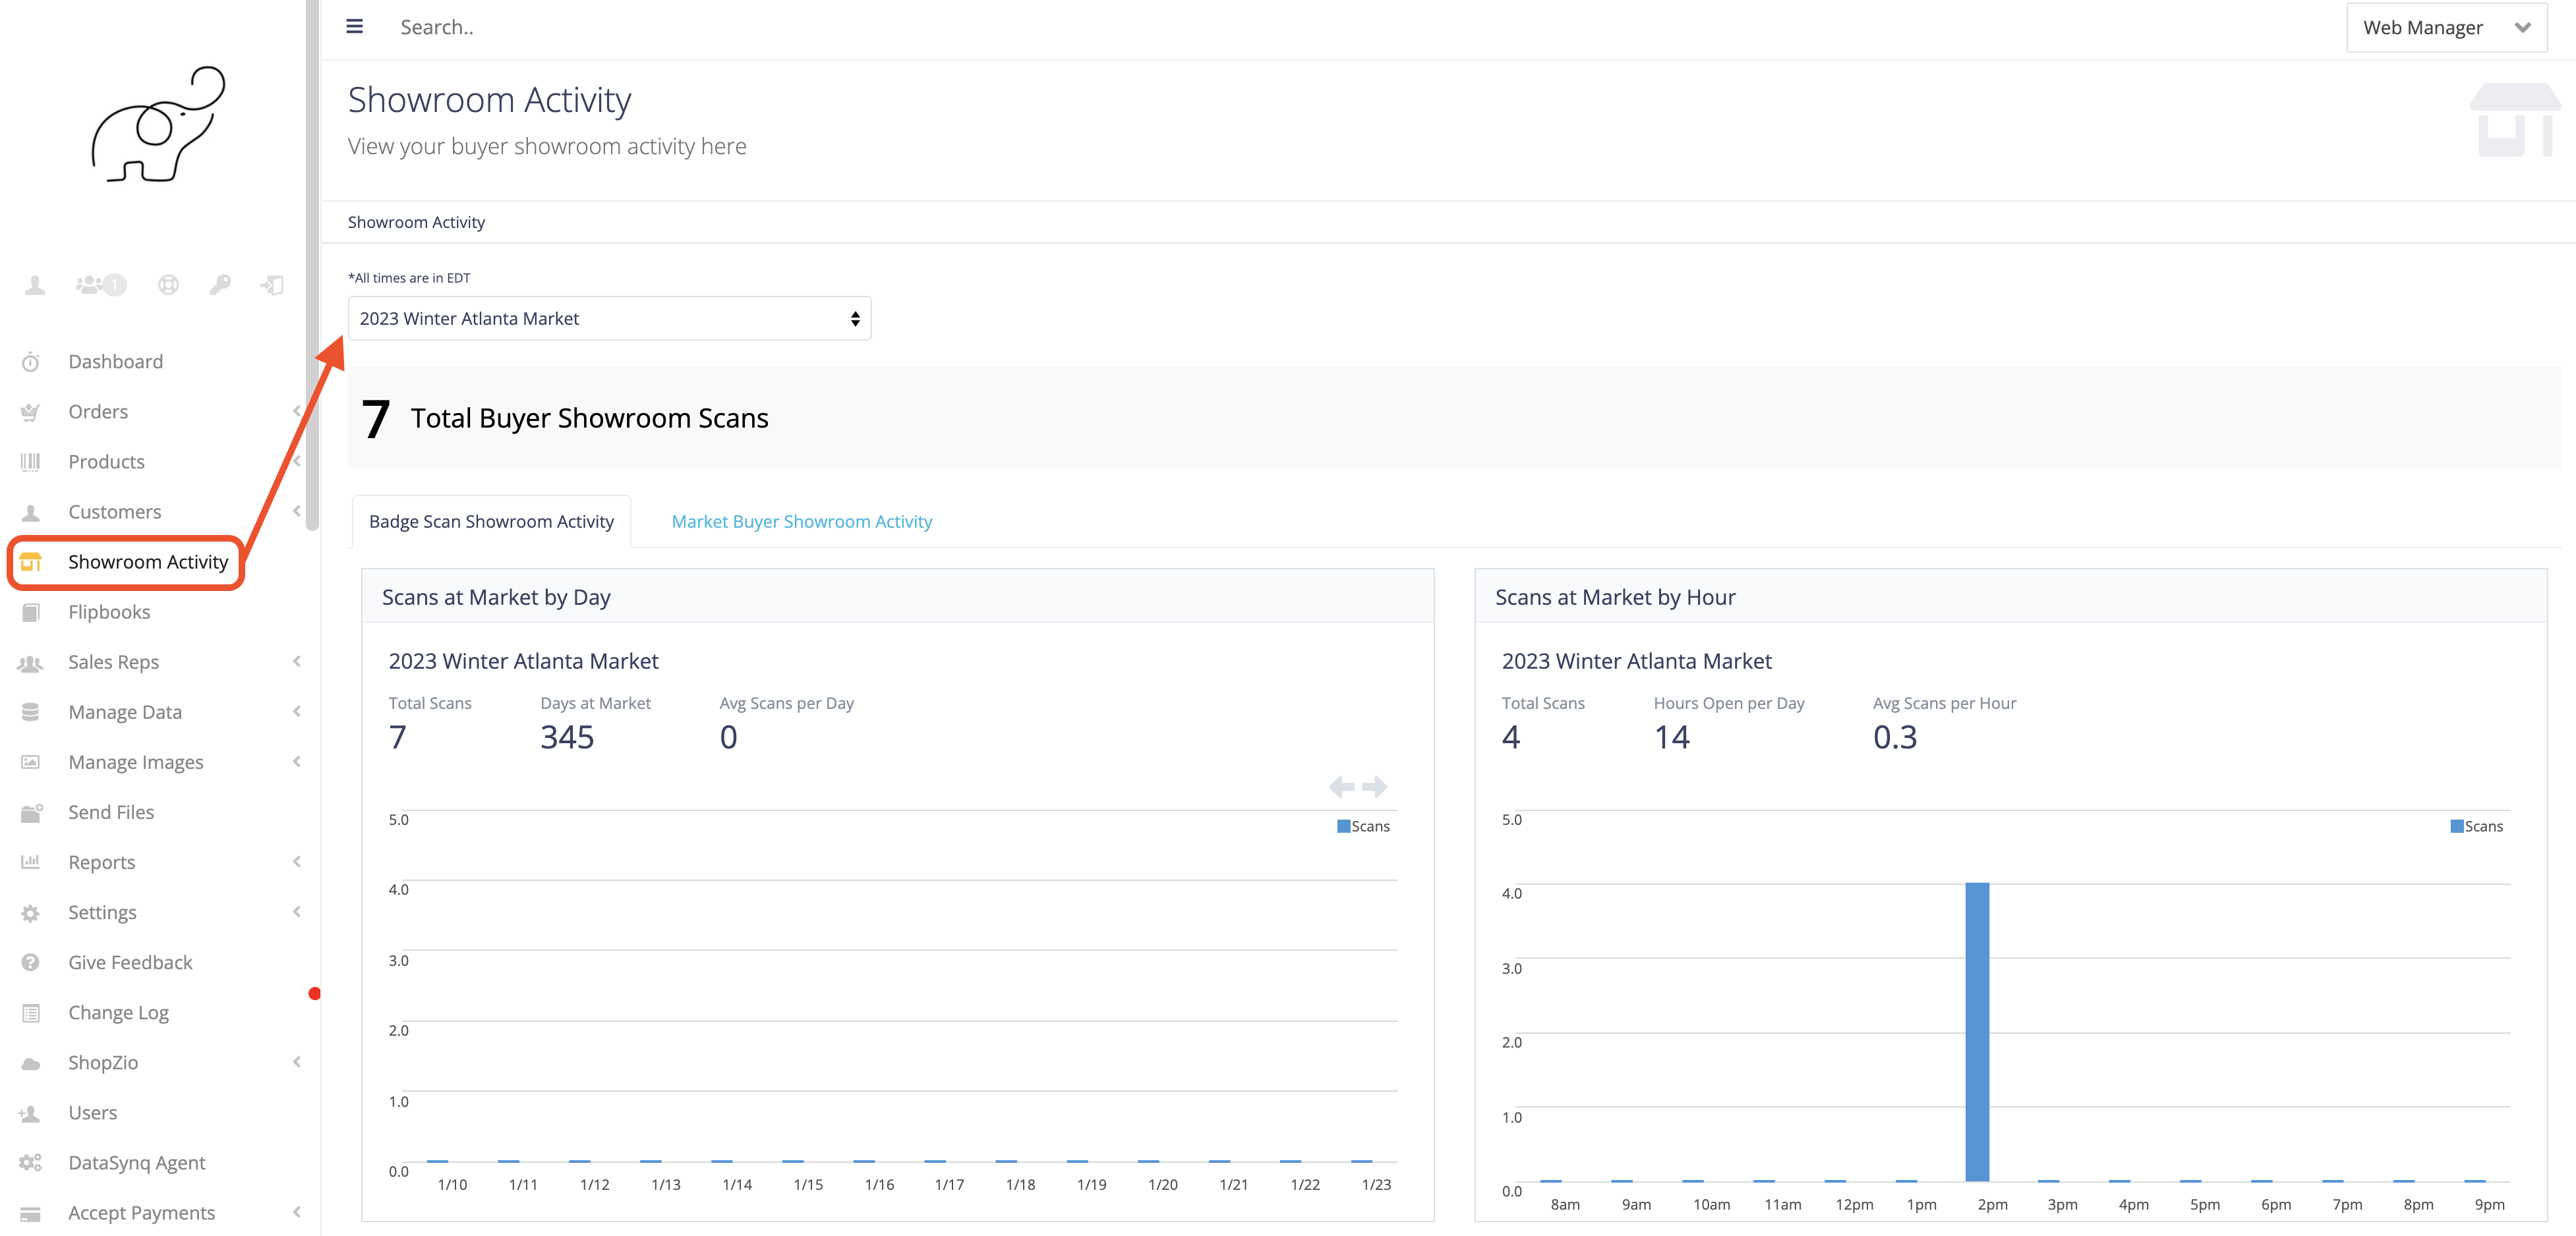Click the Settings gear icon
This screenshot has width=2576, height=1236.
(x=31, y=913)
